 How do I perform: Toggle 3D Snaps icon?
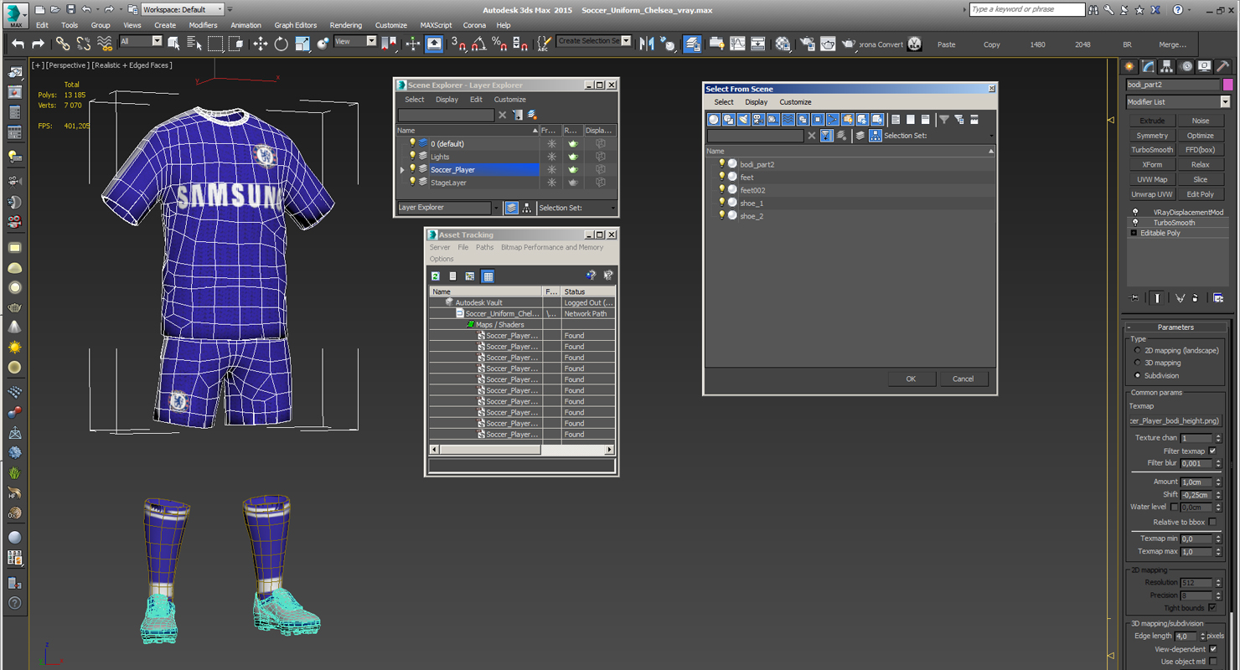(x=458, y=44)
